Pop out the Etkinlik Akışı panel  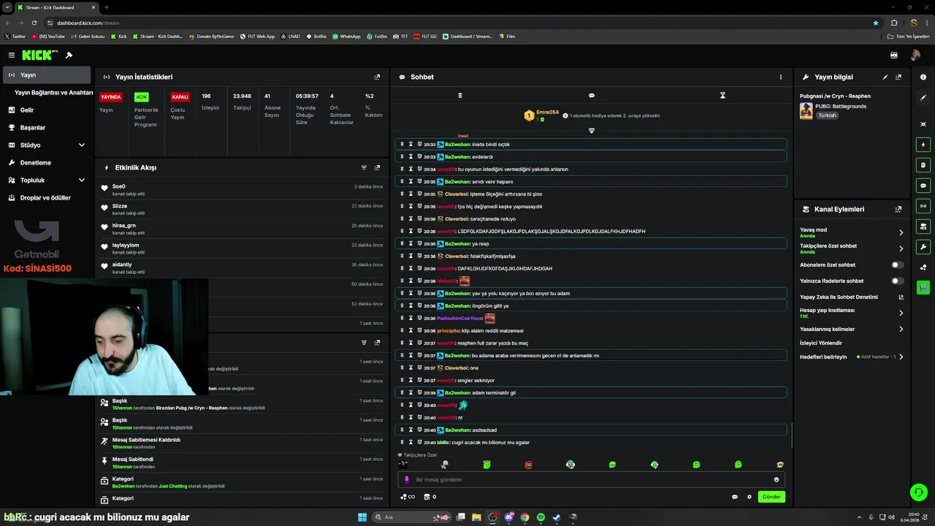coord(377,167)
